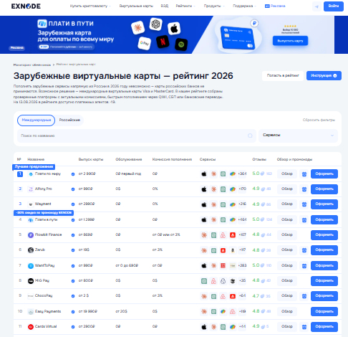Click Airbnb icon in MiG Pay row
Viewport: 348px width, 337px height.
(213, 281)
